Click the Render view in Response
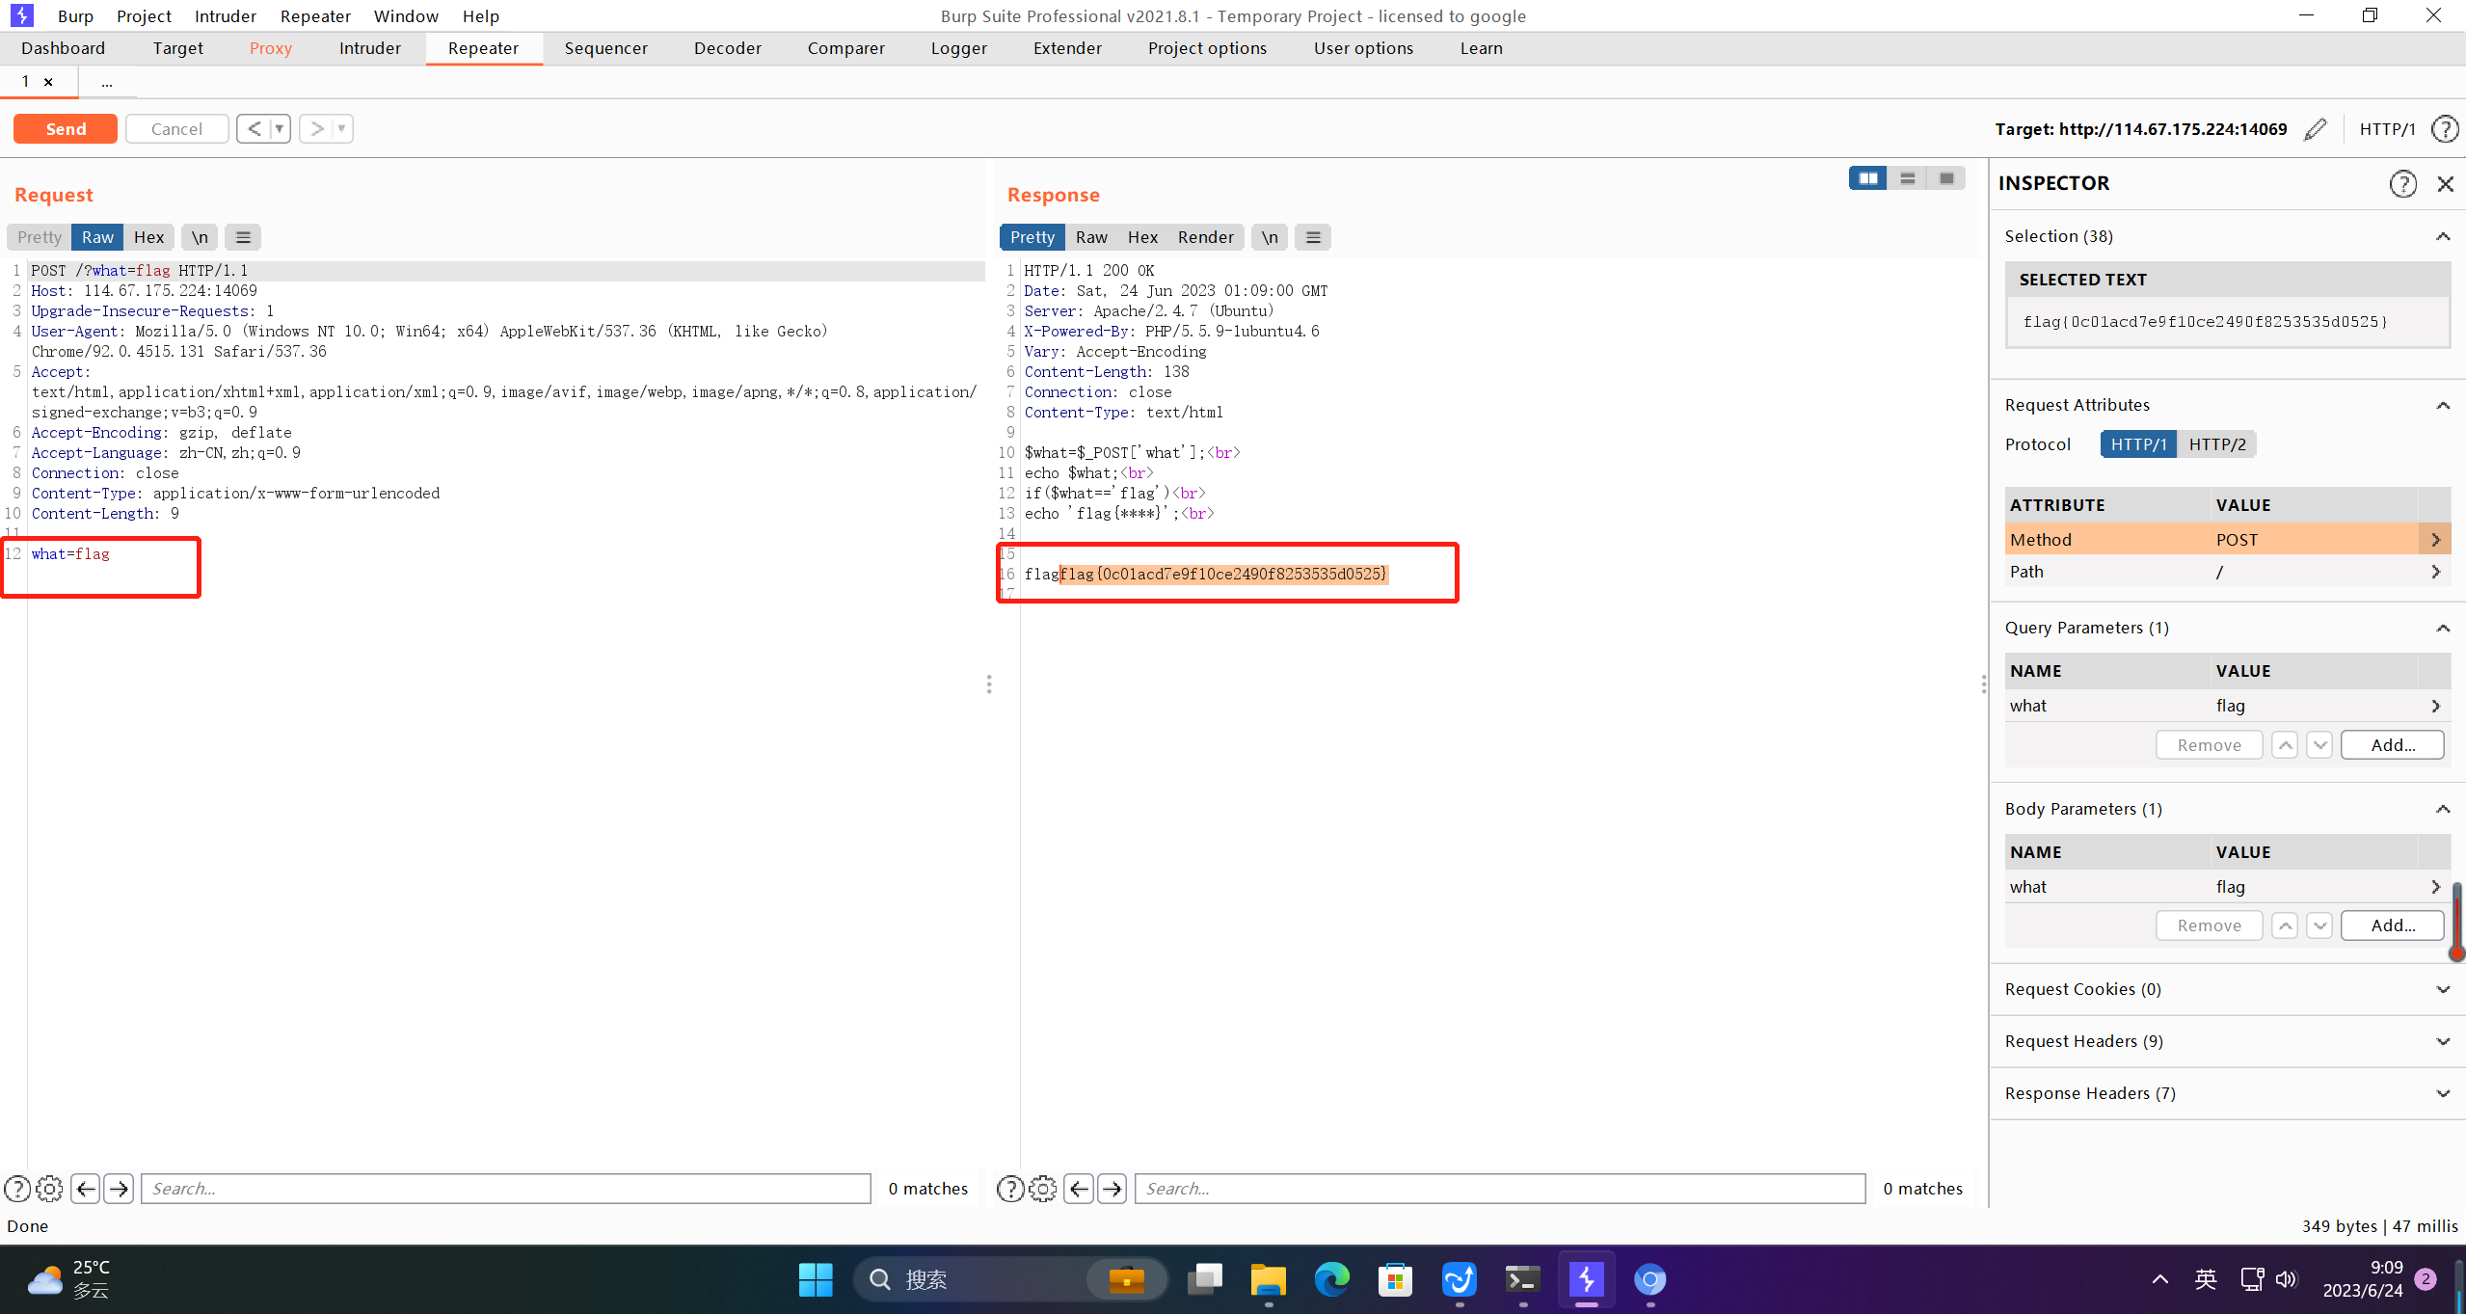 (x=1204, y=236)
